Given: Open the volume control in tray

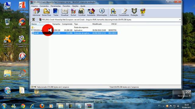Looking at the screenshot, I should 178,106.
